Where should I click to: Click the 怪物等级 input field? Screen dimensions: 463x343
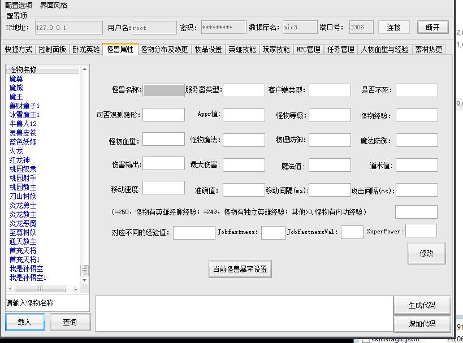coord(330,115)
